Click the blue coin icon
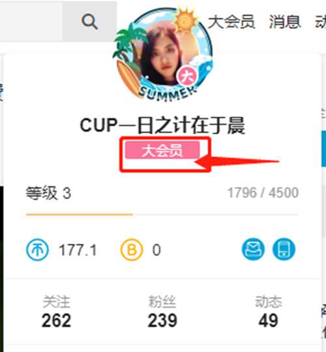Viewport: 326px width, 352px height. 37,250
